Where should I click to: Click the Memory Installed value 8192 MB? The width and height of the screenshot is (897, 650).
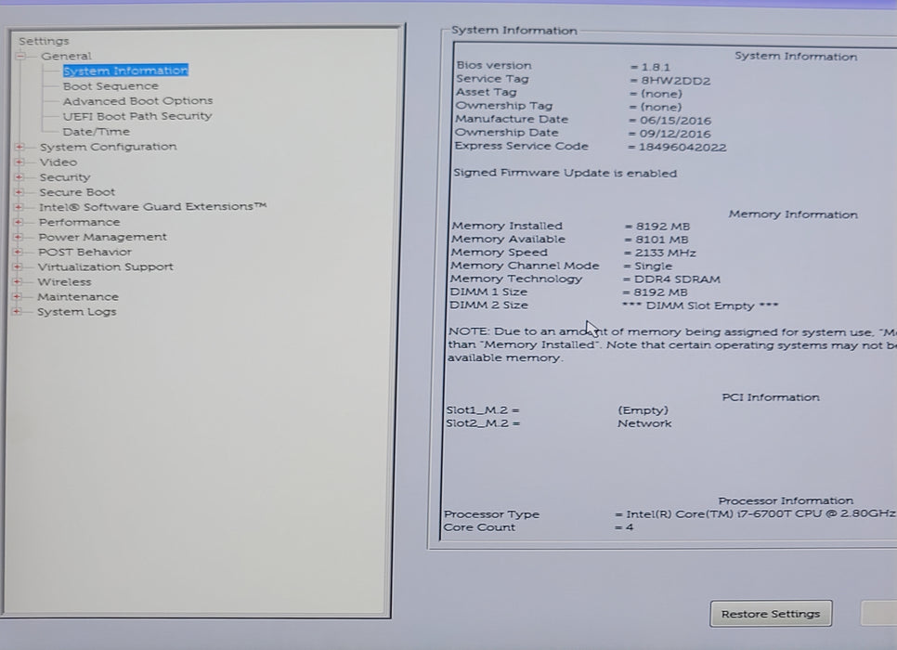663,227
